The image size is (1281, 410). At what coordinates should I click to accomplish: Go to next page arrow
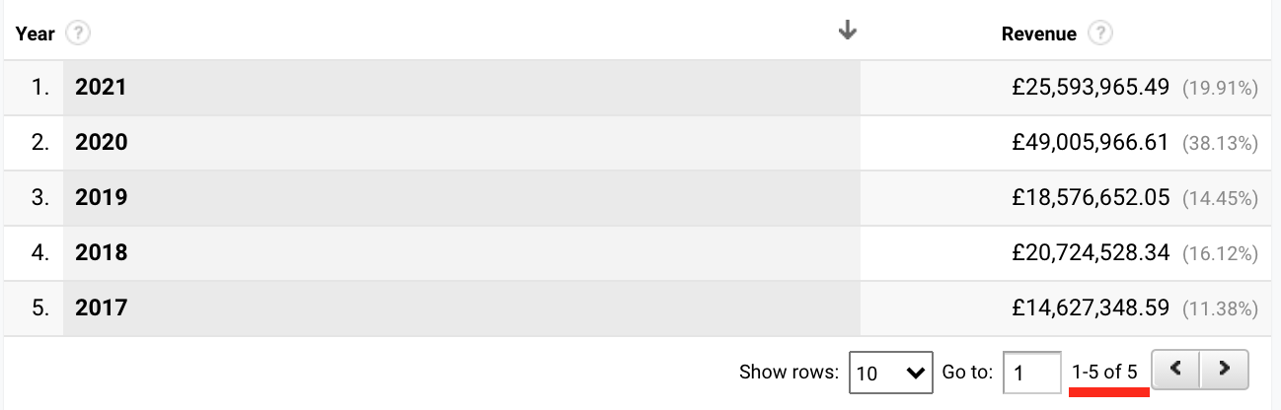[1225, 370]
